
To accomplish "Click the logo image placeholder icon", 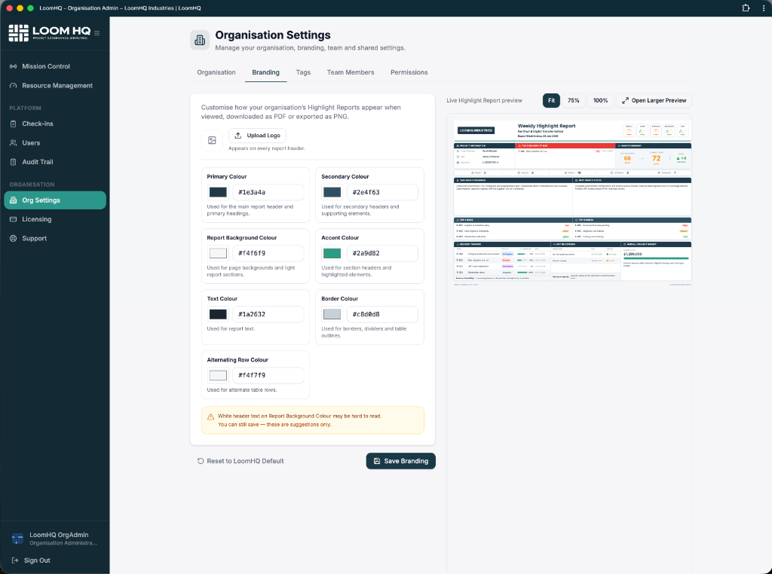I will [212, 140].
